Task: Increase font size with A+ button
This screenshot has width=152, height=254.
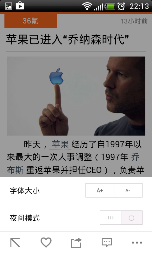Action: click(100, 190)
